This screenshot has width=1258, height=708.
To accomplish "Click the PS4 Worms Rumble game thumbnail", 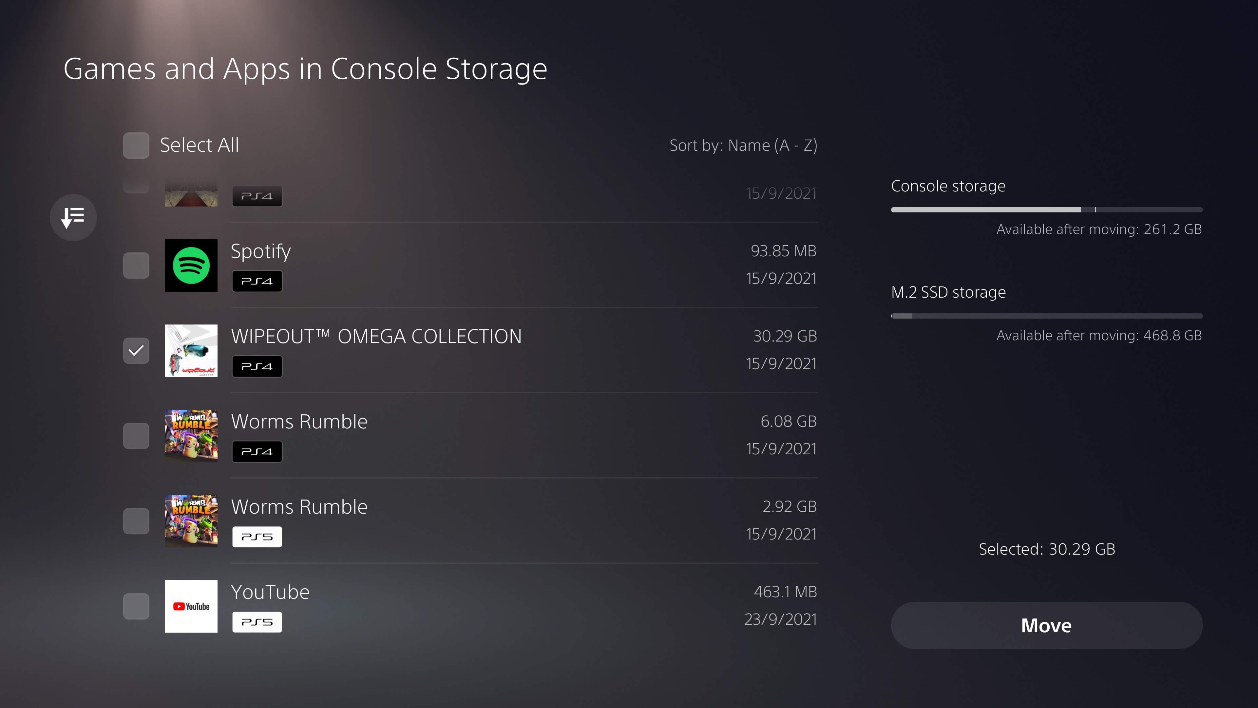I will (191, 435).
